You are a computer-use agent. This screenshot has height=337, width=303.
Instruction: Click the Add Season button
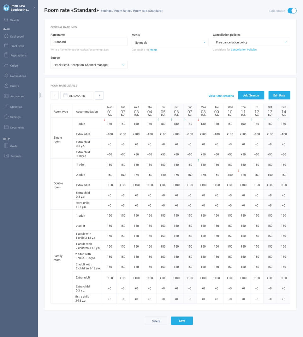pyautogui.click(x=251, y=95)
